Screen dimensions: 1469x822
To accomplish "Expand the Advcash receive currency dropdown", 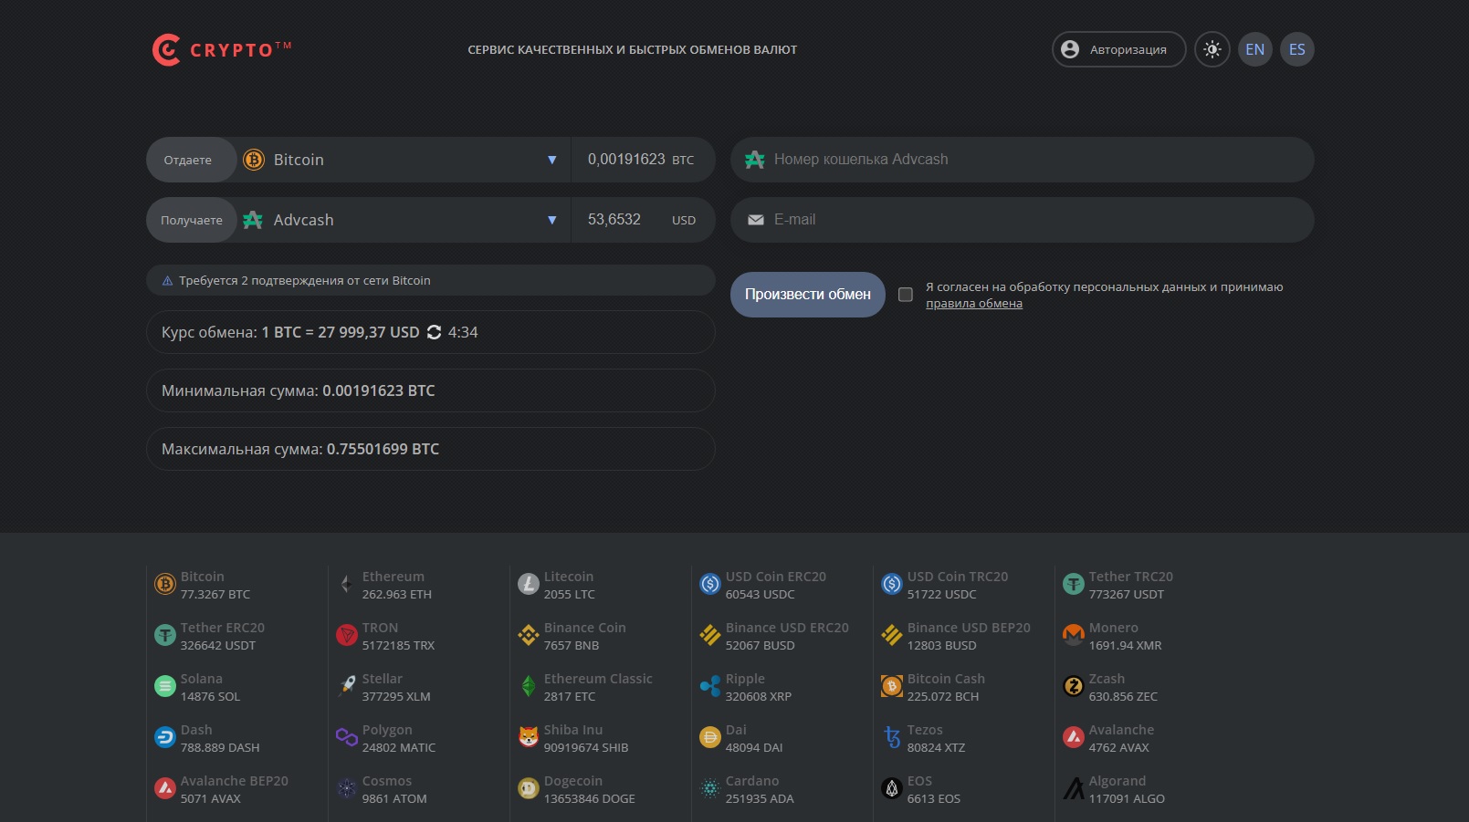I will click(551, 220).
